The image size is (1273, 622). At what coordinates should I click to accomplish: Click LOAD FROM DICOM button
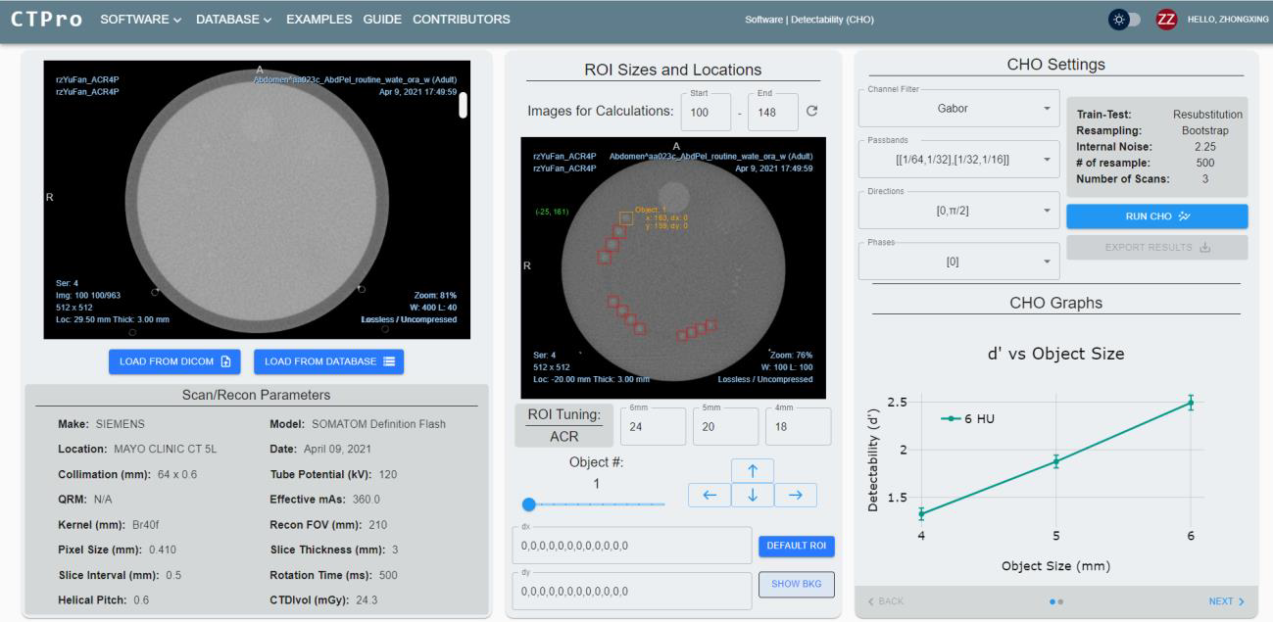pos(175,361)
